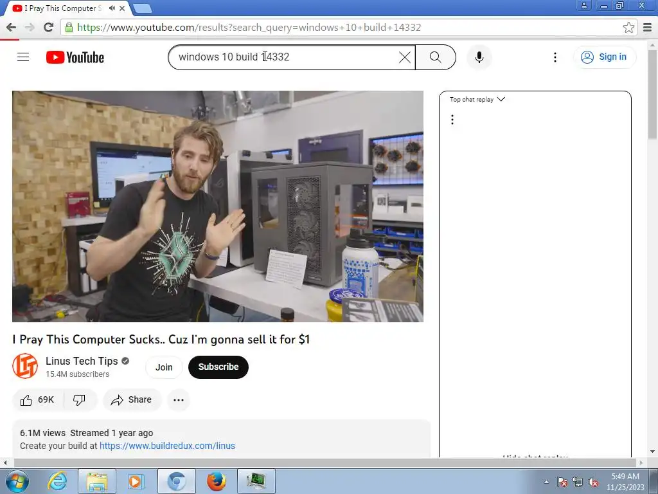
Task: Open the network tray icon
Action: (x=578, y=482)
